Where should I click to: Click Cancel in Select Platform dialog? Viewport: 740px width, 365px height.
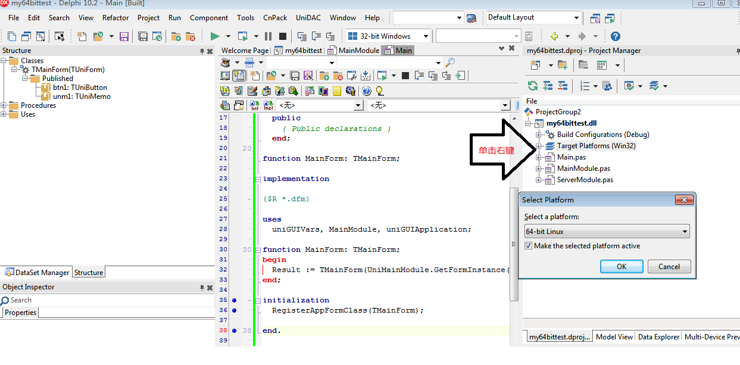pyautogui.click(x=669, y=266)
